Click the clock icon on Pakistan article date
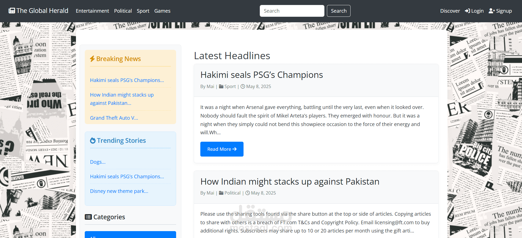522x238 pixels. pos(248,193)
